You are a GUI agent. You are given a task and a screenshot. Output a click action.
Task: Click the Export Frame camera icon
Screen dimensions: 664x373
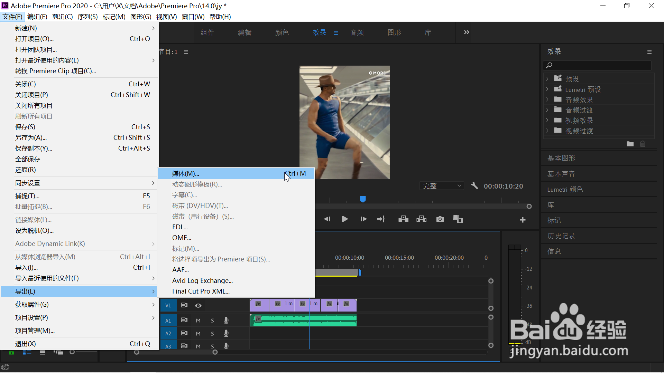click(440, 219)
